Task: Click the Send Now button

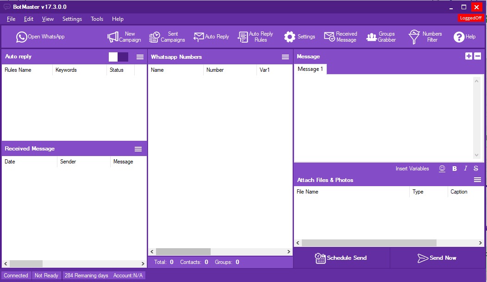Action: pyautogui.click(x=437, y=258)
